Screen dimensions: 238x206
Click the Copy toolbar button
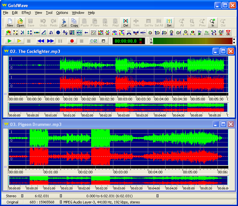(x=74, y=23)
